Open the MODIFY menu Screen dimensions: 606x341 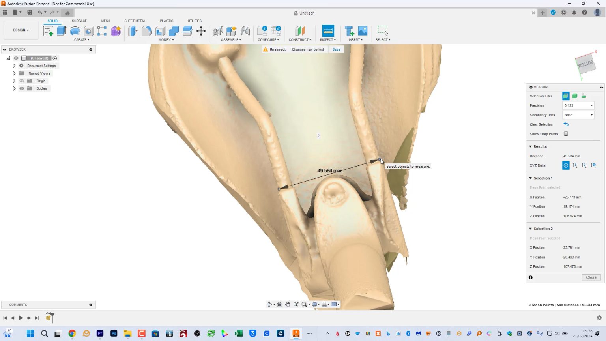[x=166, y=40]
